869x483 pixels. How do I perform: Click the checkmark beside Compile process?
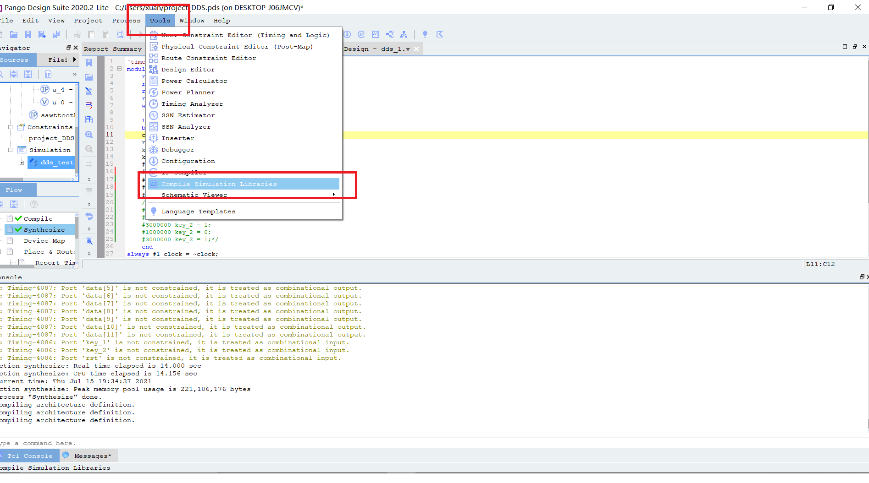[x=17, y=218]
